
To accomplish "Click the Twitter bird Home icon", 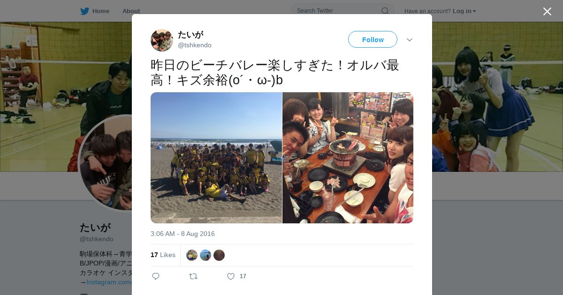I will 84,11.
